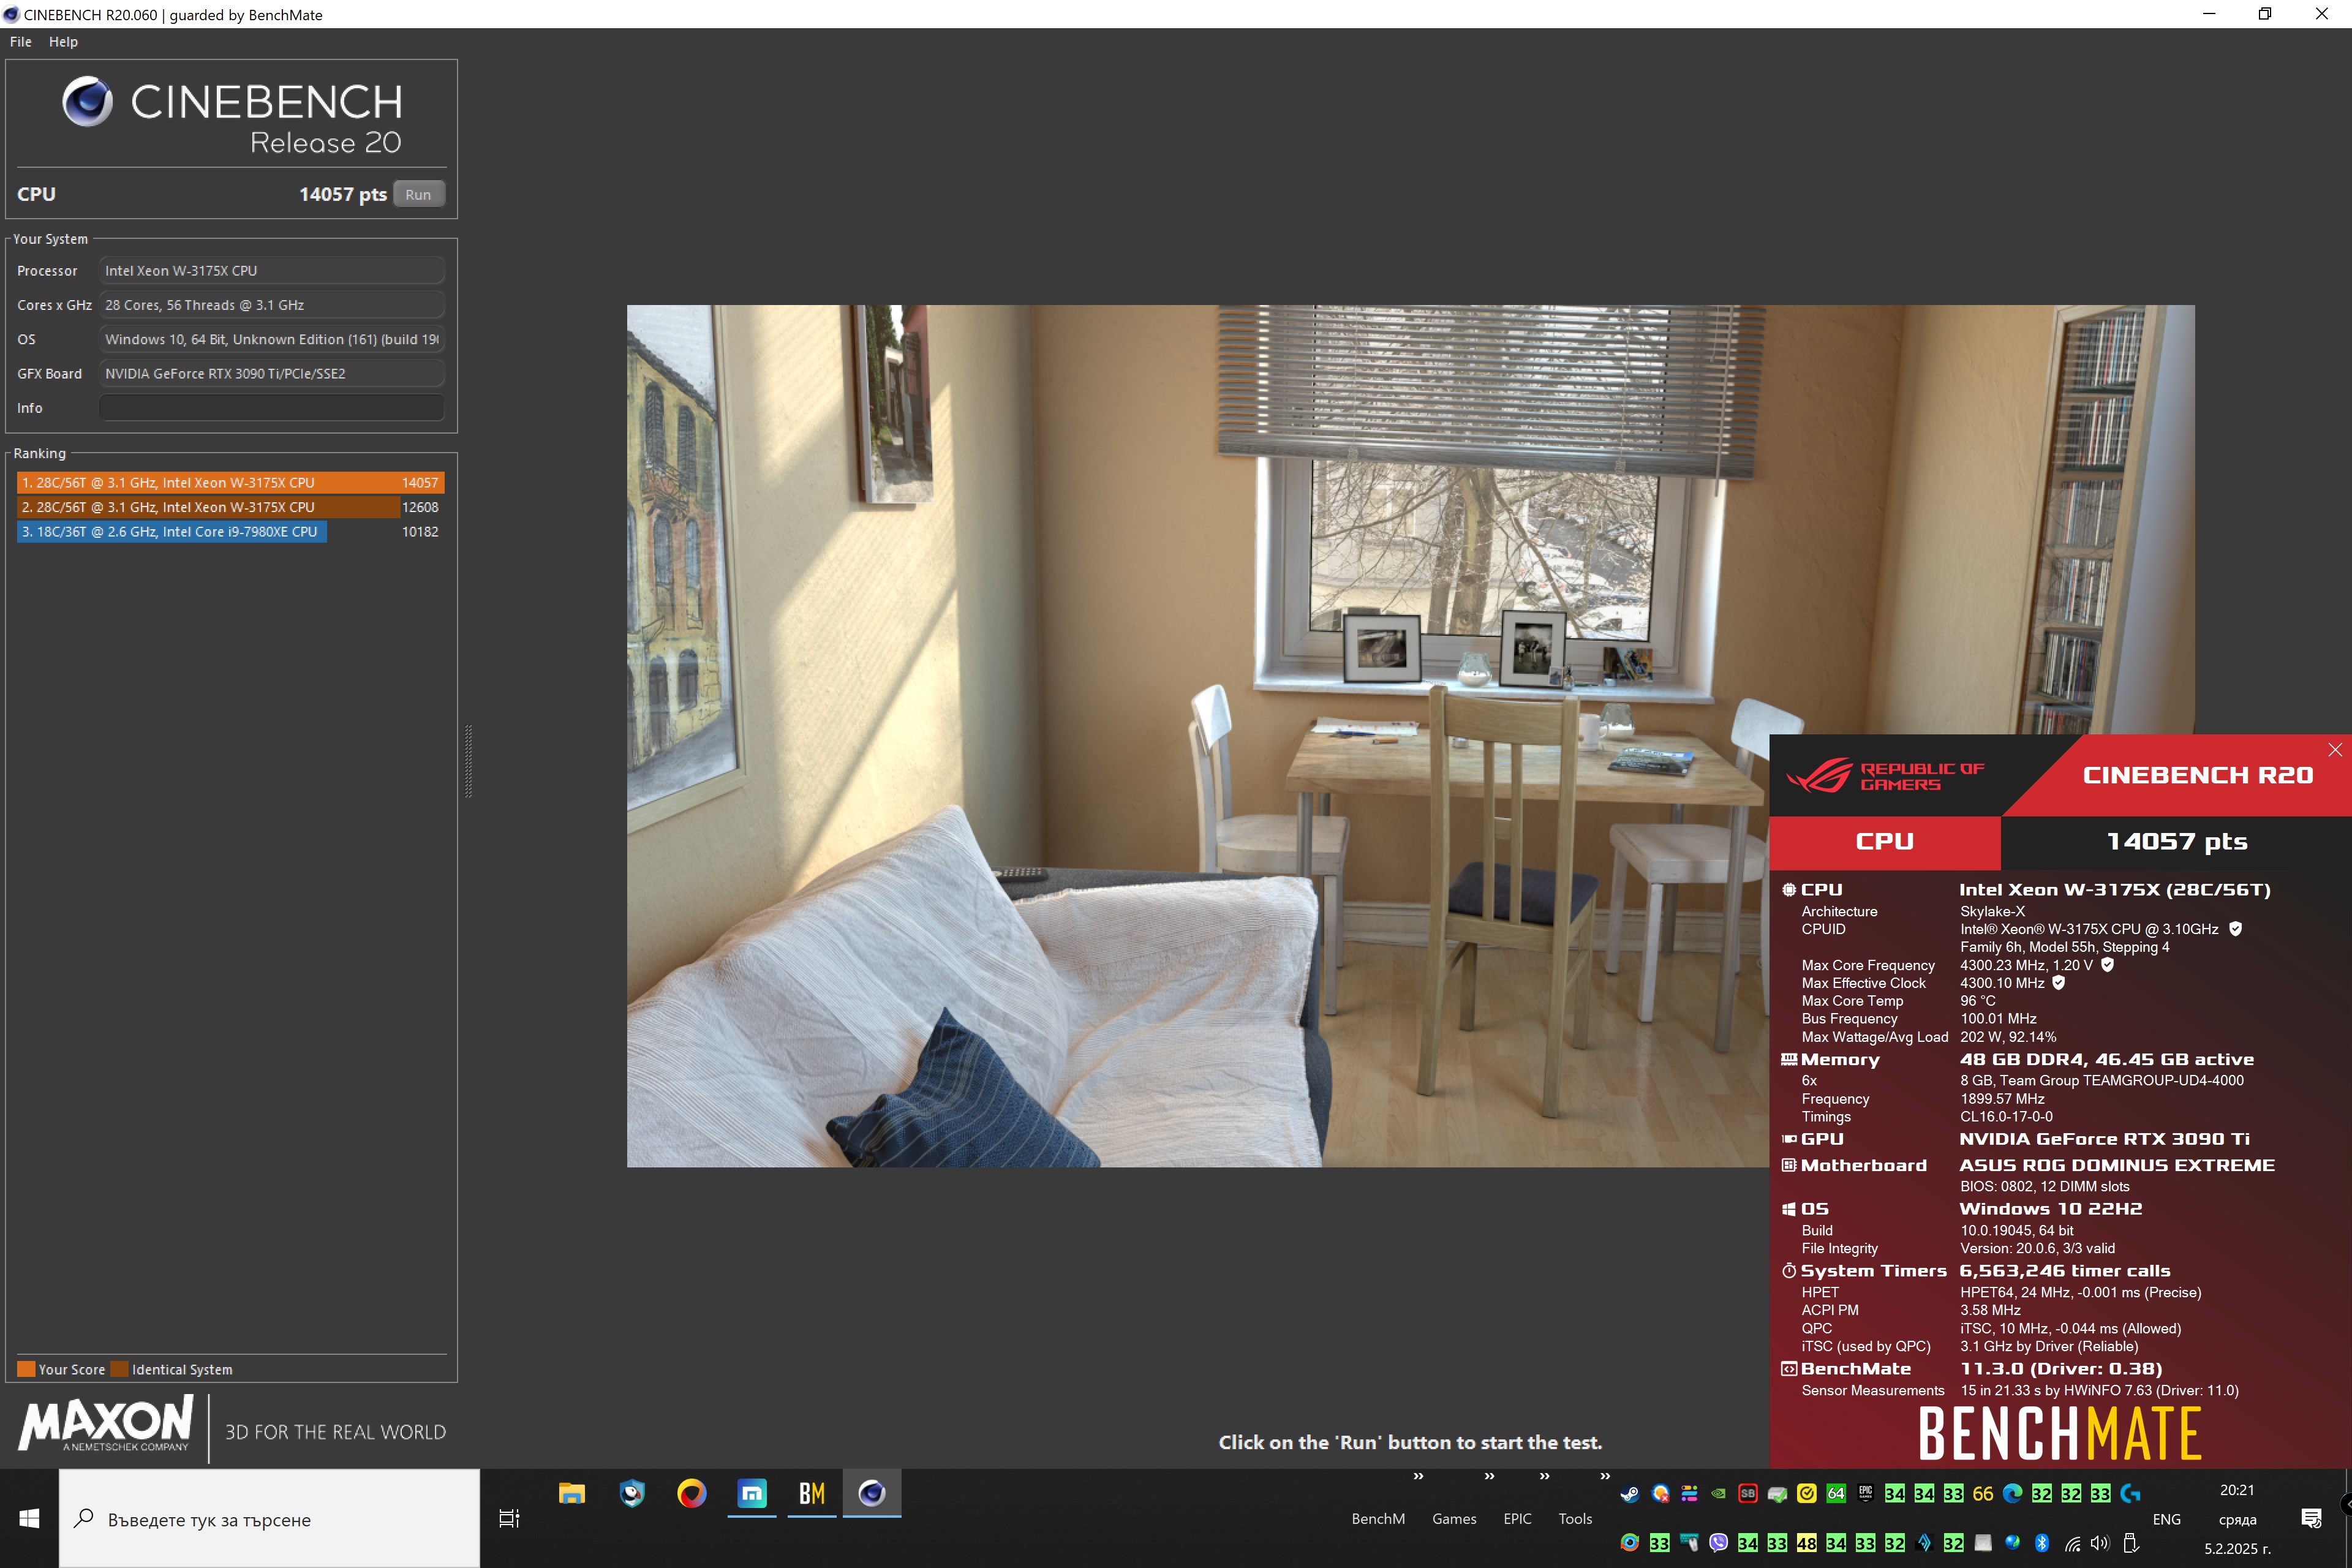Open File Explorer from the taskbar
The image size is (2352, 1568).
coord(572,1494)
